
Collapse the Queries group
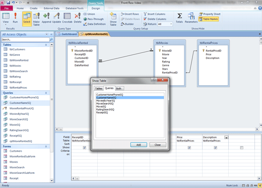(x=46, y=93)
